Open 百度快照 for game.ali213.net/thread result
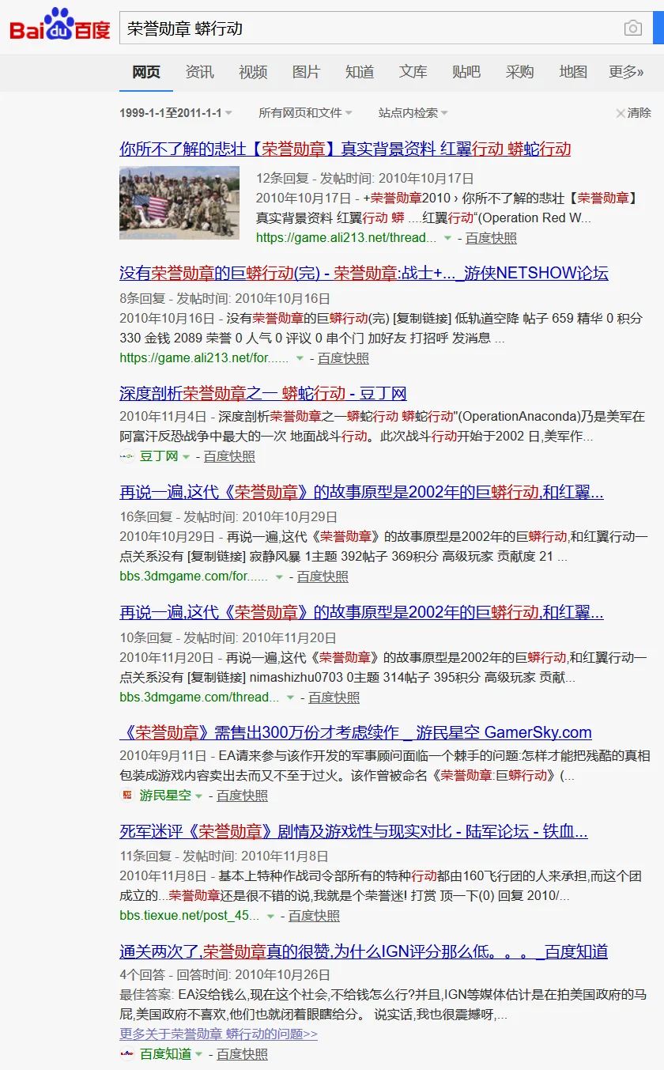The height and width of the screenshot is (1070, 664). [491, 237]
